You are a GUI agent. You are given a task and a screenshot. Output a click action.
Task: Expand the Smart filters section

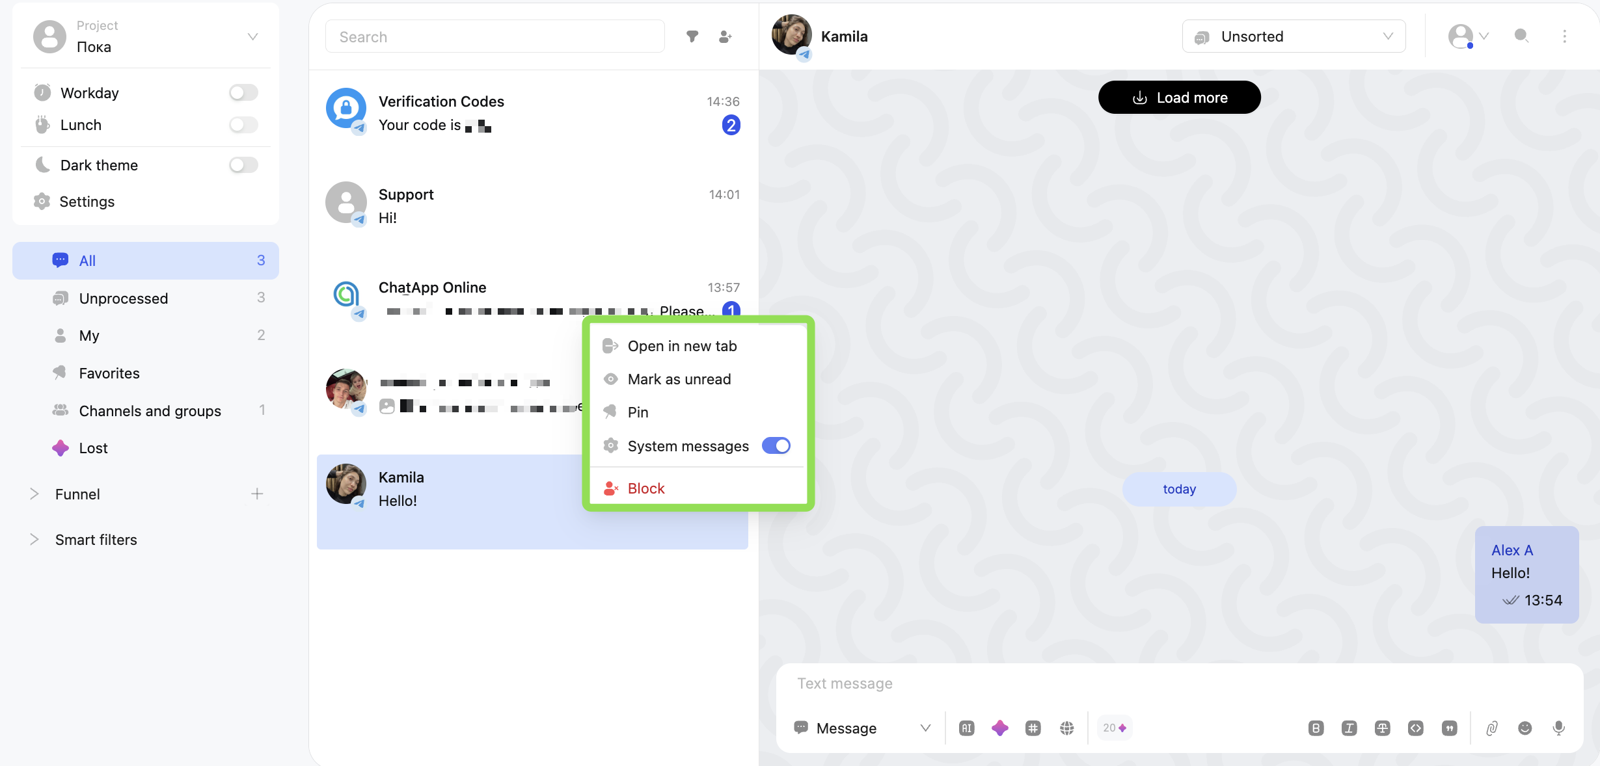pos(34,540)
